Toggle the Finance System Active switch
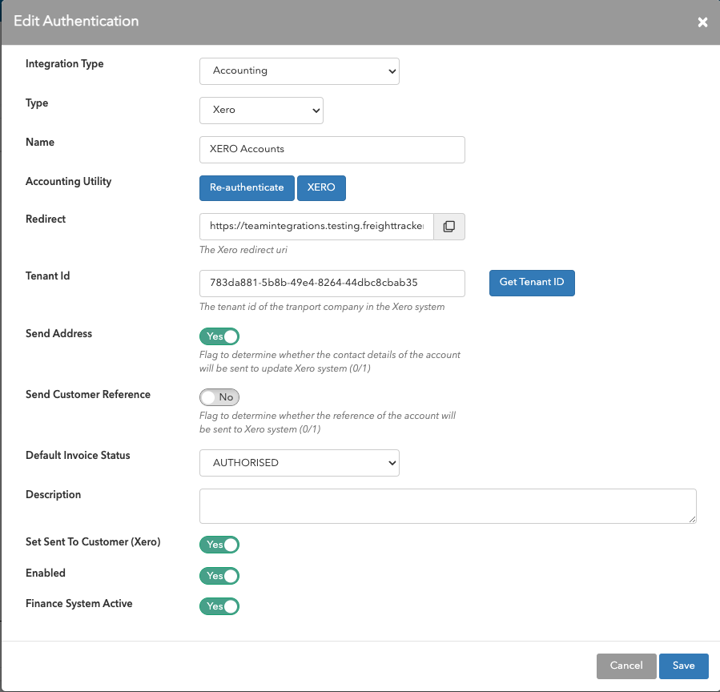720x692 pixels. pos(219,606)
